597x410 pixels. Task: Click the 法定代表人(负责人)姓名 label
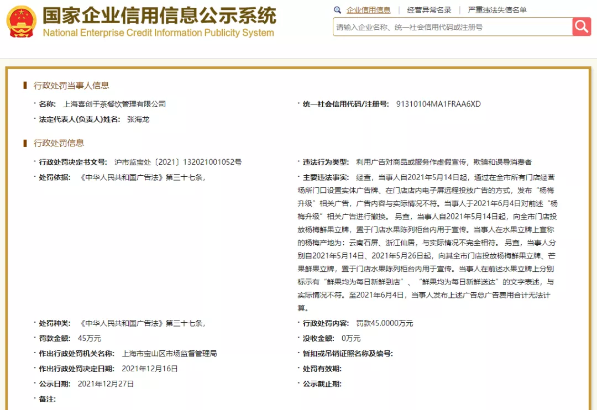coord(79,119)
